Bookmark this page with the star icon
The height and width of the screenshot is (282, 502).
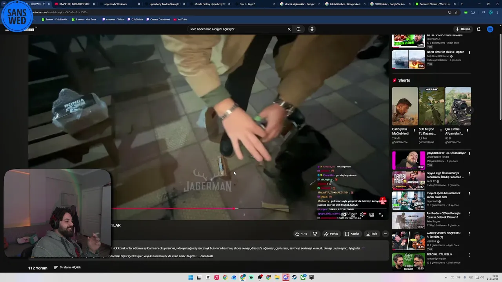pos(456,12)
